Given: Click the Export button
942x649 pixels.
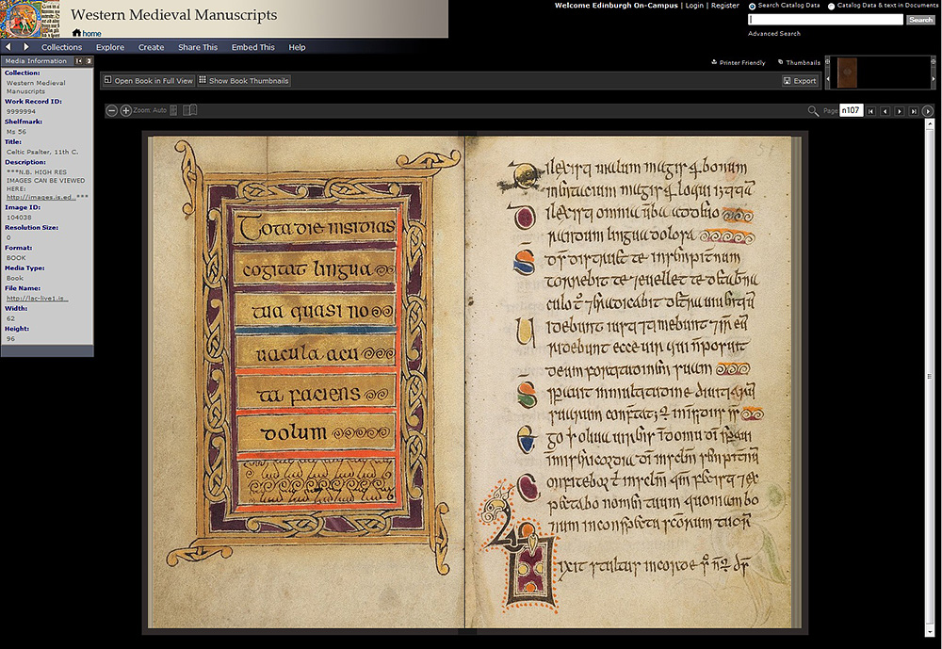Looking at the screenshot, I should (800, 81).
